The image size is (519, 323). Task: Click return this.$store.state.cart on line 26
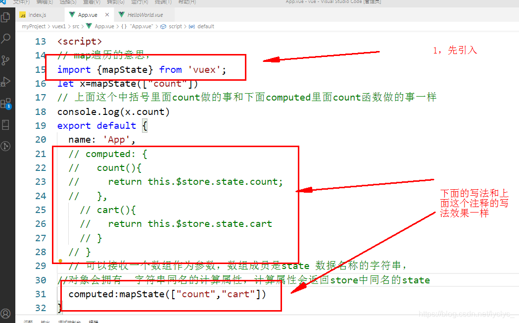[x=190, y=223]
